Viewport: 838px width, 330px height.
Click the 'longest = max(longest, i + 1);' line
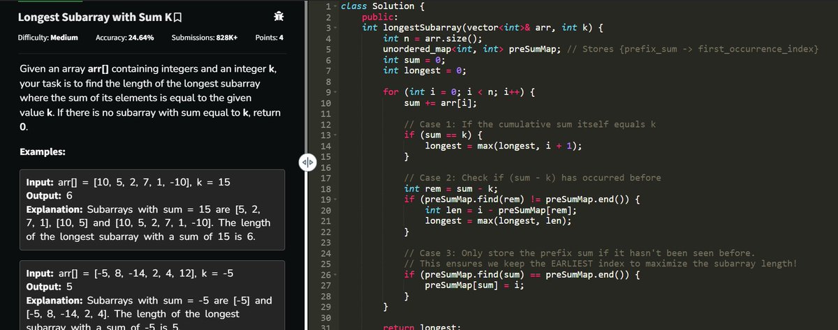pos(503,146)
